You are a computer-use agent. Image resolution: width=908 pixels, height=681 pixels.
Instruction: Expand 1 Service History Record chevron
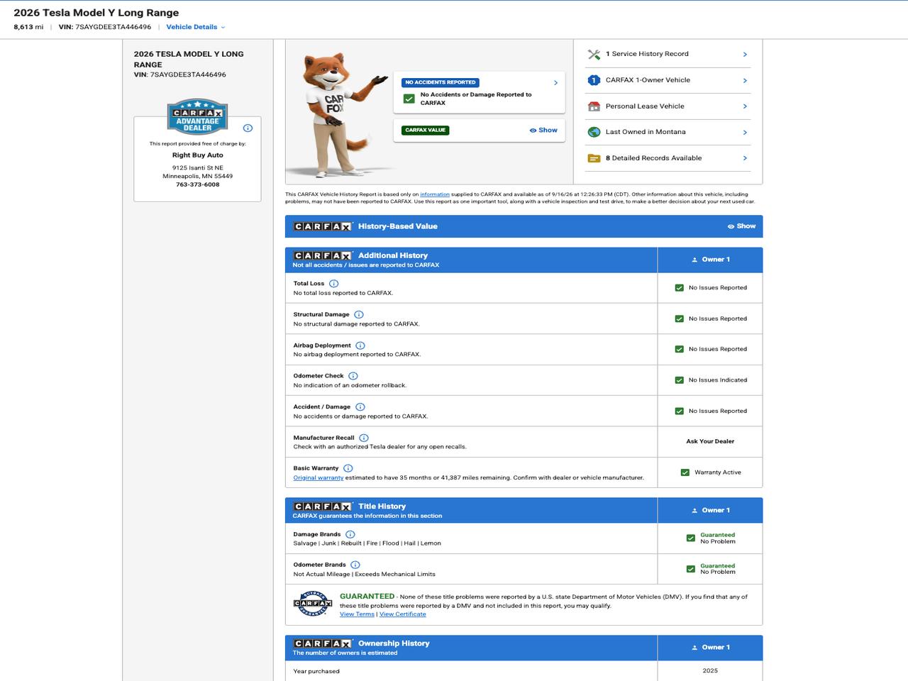(x=745, y=55)
